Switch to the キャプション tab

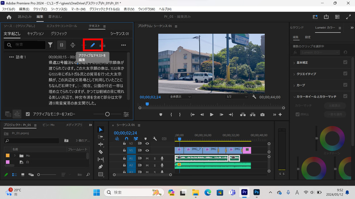click(x=35, y=34)
